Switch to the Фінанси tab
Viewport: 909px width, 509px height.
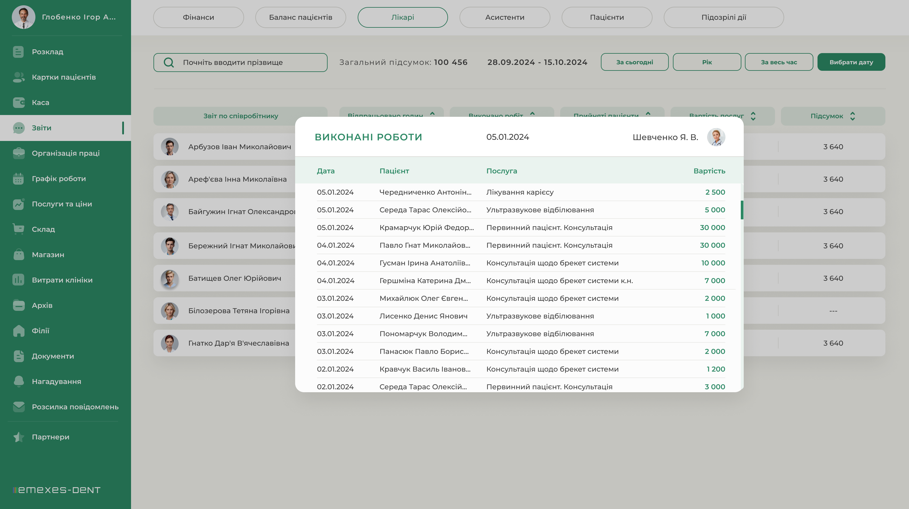click(198, 17)
